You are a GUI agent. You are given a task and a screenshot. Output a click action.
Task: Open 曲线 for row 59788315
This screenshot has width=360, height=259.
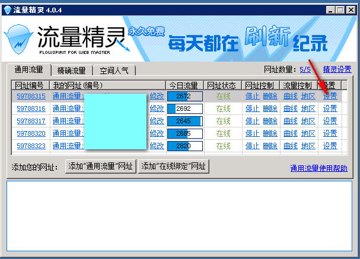[x=291, y=96]
